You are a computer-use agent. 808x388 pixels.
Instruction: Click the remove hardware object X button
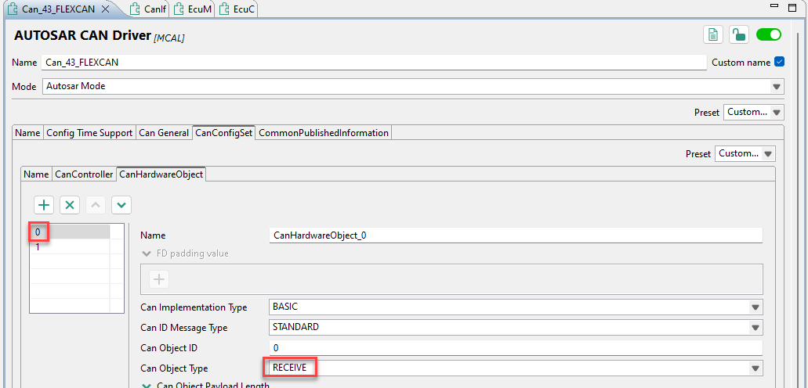click(x=70, y=205)
